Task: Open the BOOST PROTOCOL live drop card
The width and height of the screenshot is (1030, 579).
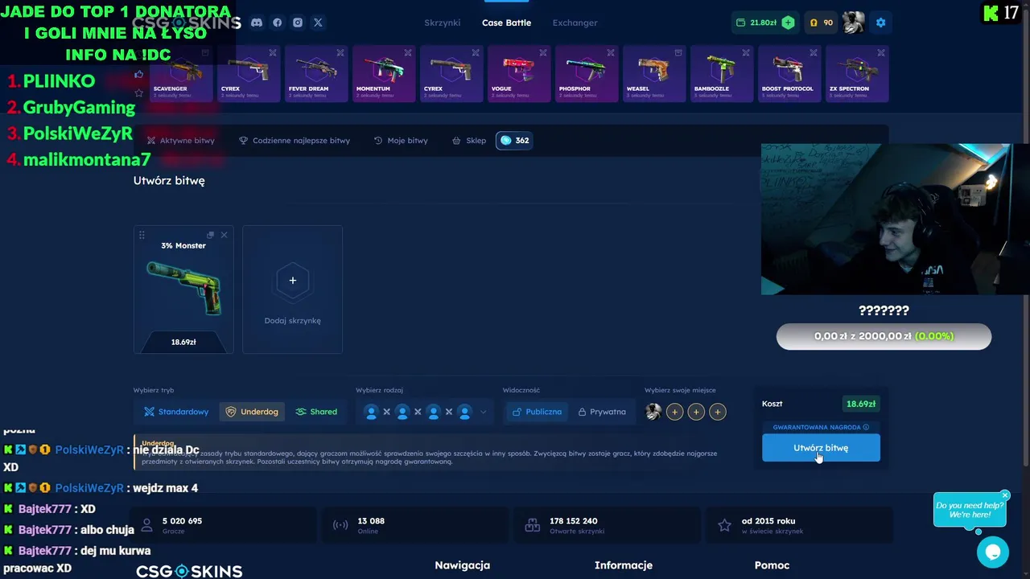Action: tap(789, 74)
